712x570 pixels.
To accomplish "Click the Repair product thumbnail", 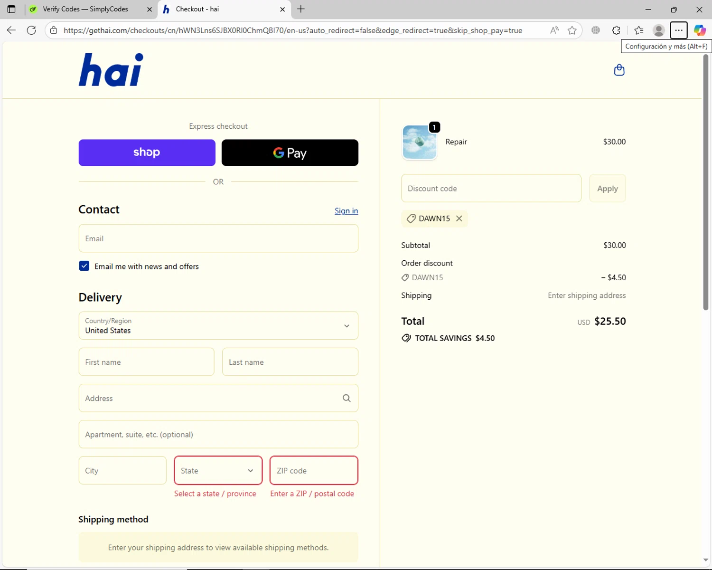I will (420, 142).
